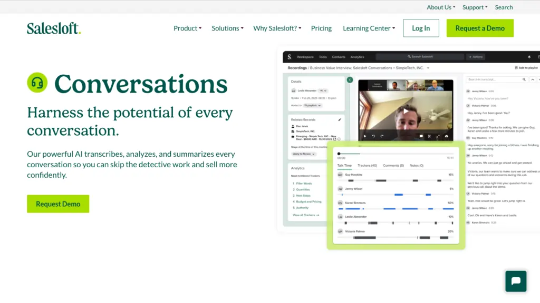The height and width of the screenshot is (303, 540).
Task: Select Contacts in the app navigation bar
Action: click(x=339, y=57)
